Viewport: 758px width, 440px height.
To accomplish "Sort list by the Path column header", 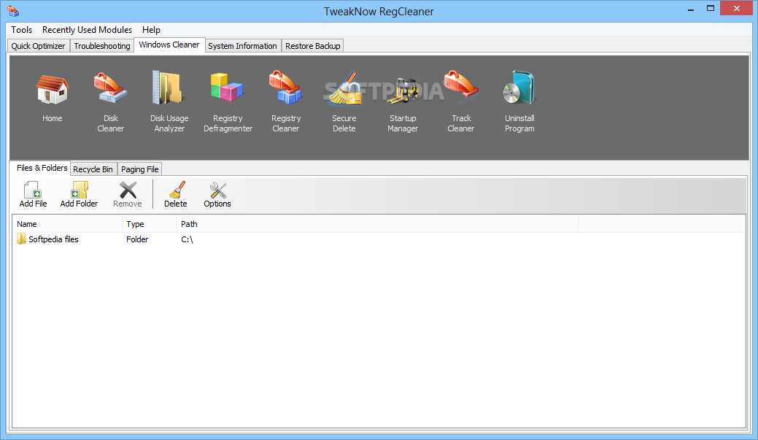I will tap(378, 224).
